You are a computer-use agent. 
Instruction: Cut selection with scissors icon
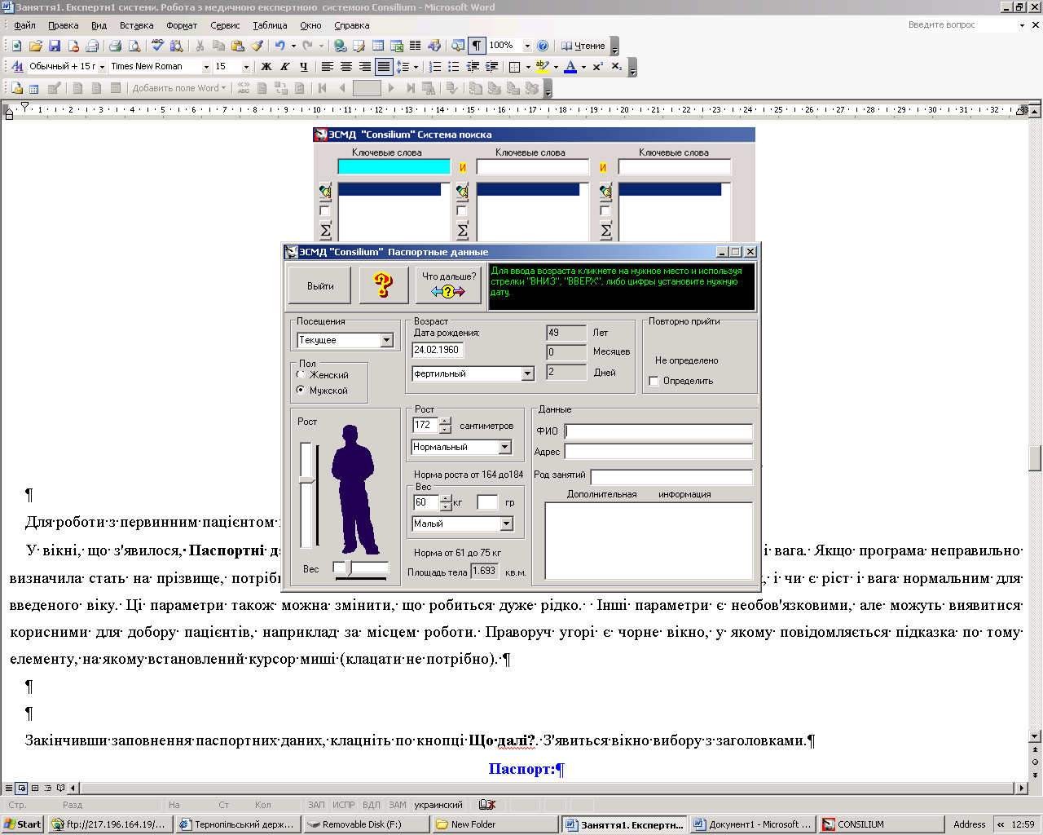tap(200, 46)
